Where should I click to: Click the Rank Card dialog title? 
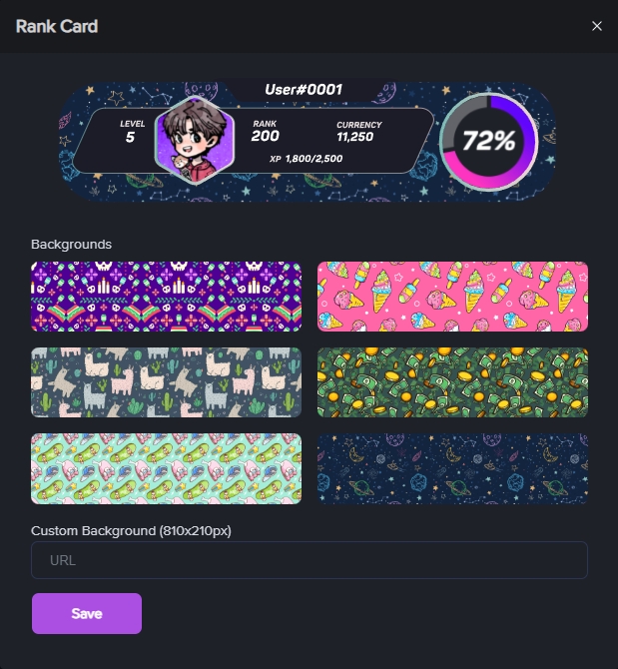pyautogui.click(x=57, y=26)
